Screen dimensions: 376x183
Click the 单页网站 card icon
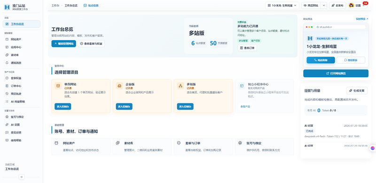pyautogui.click(x=58, y=86)
